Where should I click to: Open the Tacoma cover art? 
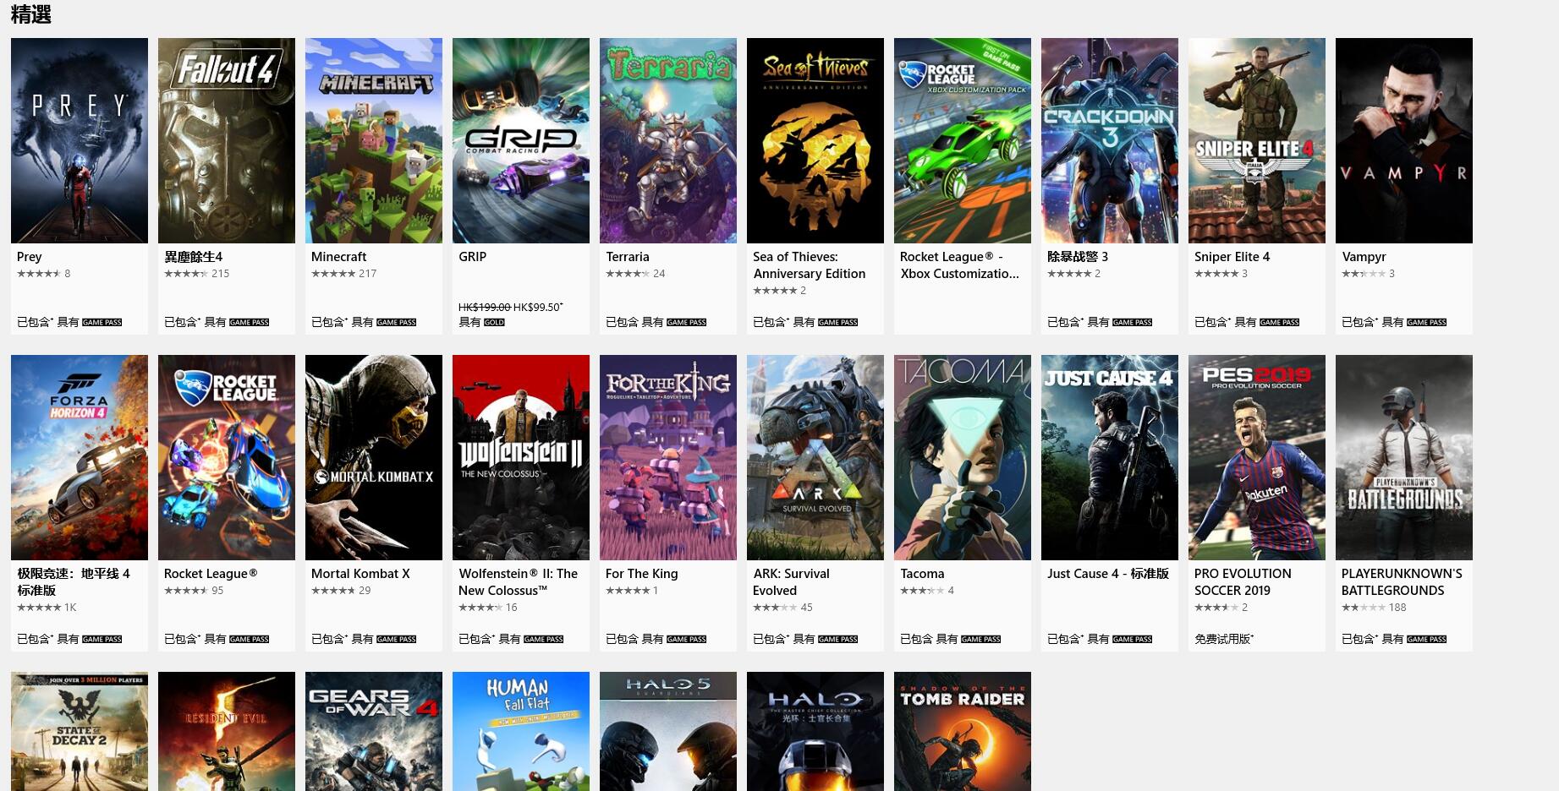click(963, 457)
